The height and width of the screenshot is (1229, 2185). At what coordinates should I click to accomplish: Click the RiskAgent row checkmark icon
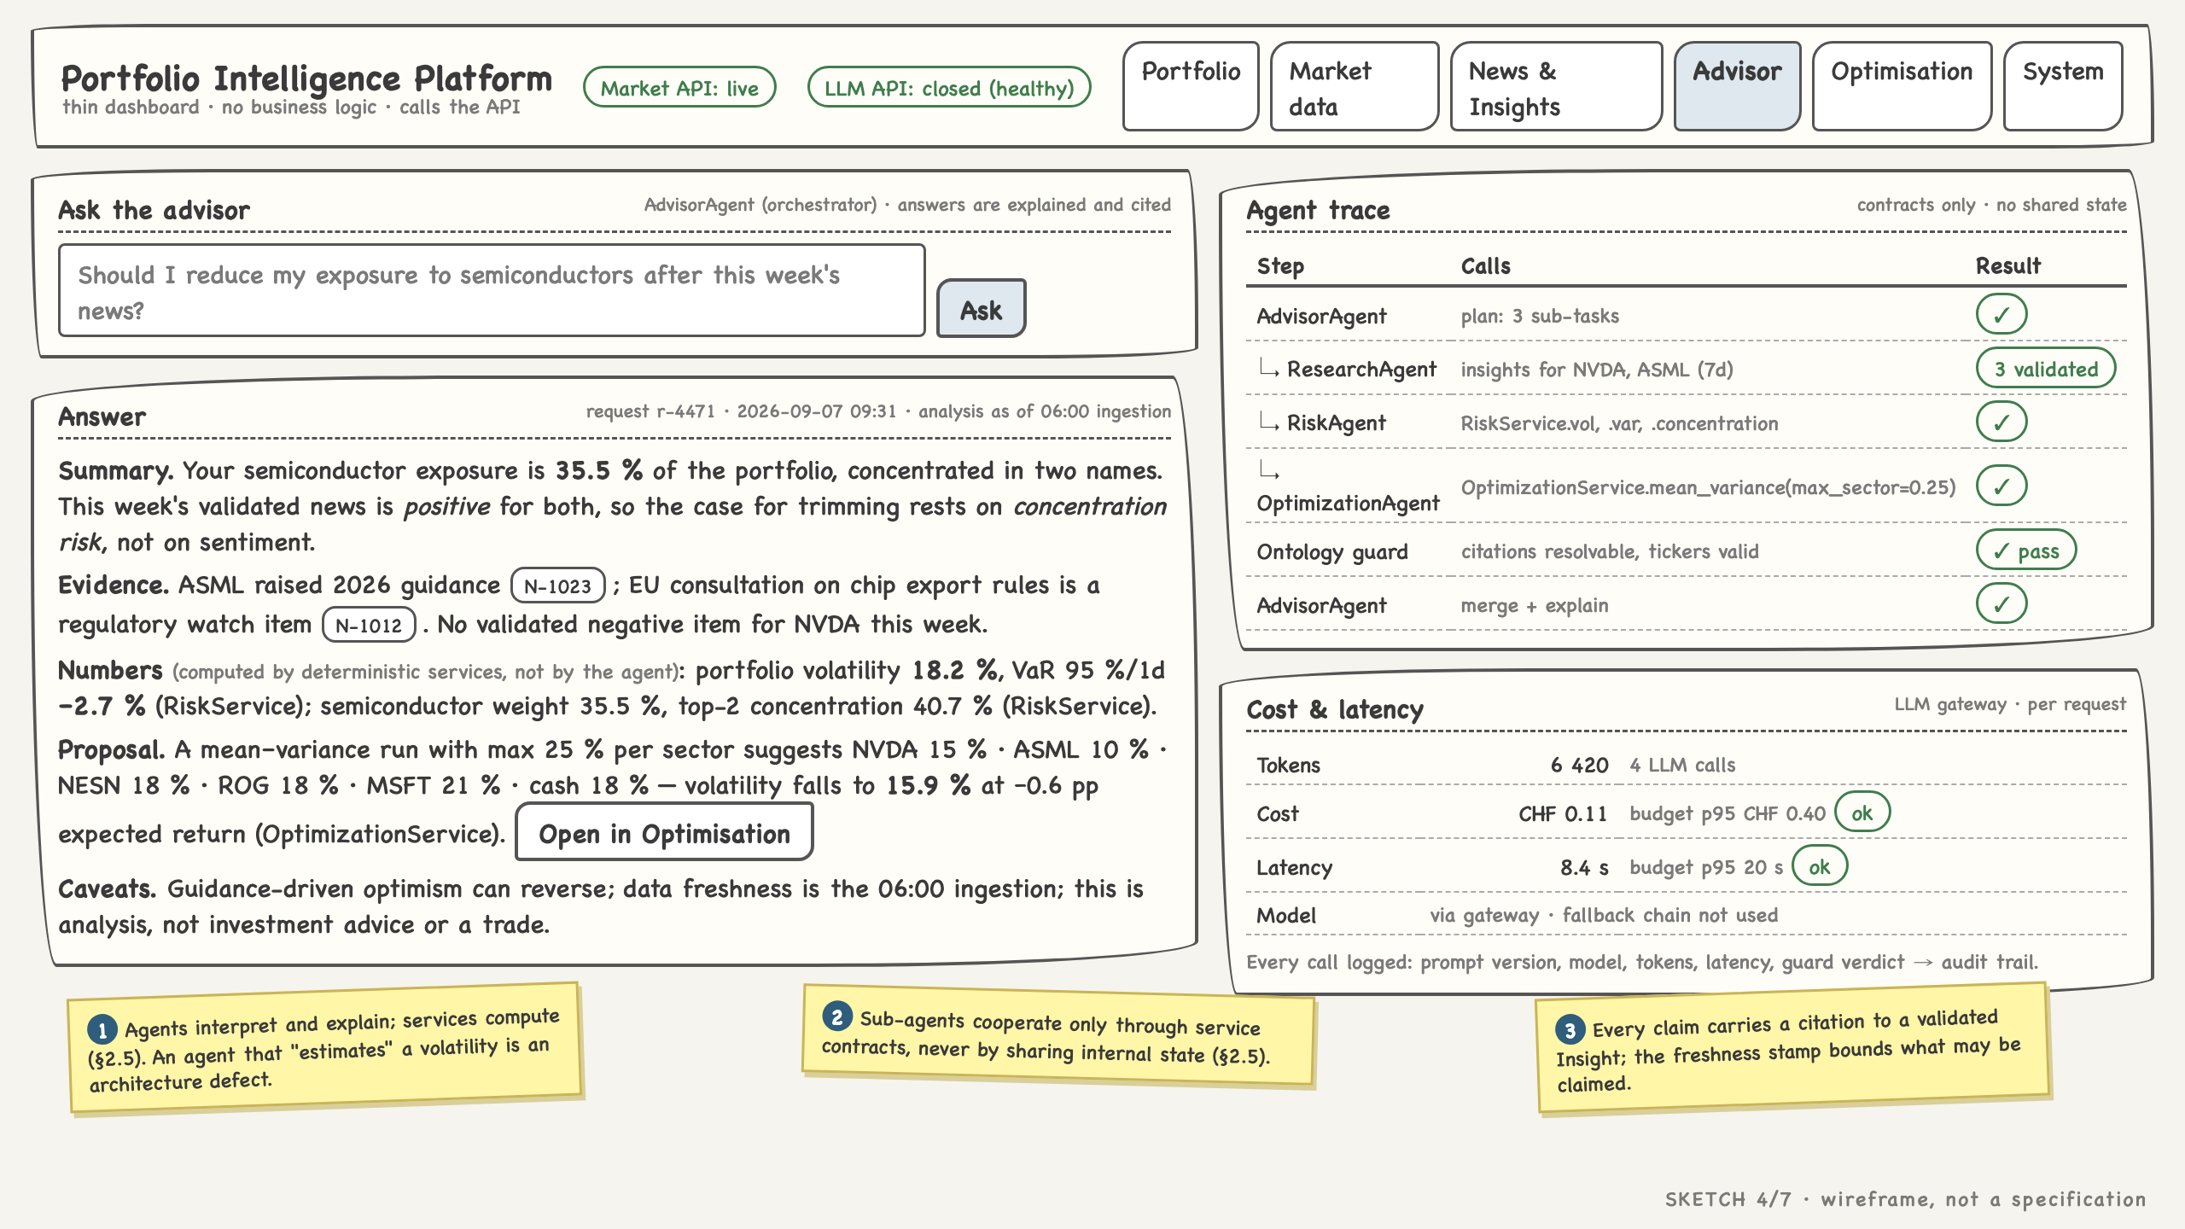coord(2001,422)
